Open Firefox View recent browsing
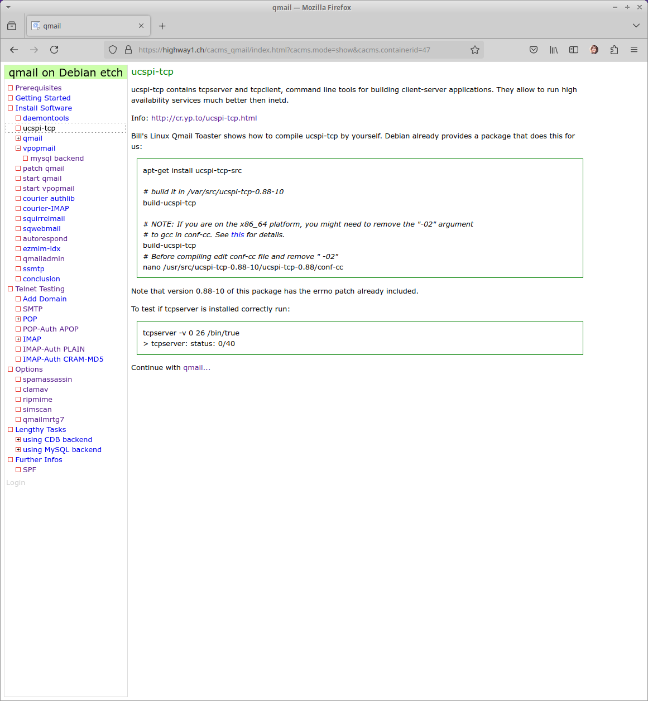Image resolution: width=648 pixels, height=701 pixels. click(x=12, y=26)
